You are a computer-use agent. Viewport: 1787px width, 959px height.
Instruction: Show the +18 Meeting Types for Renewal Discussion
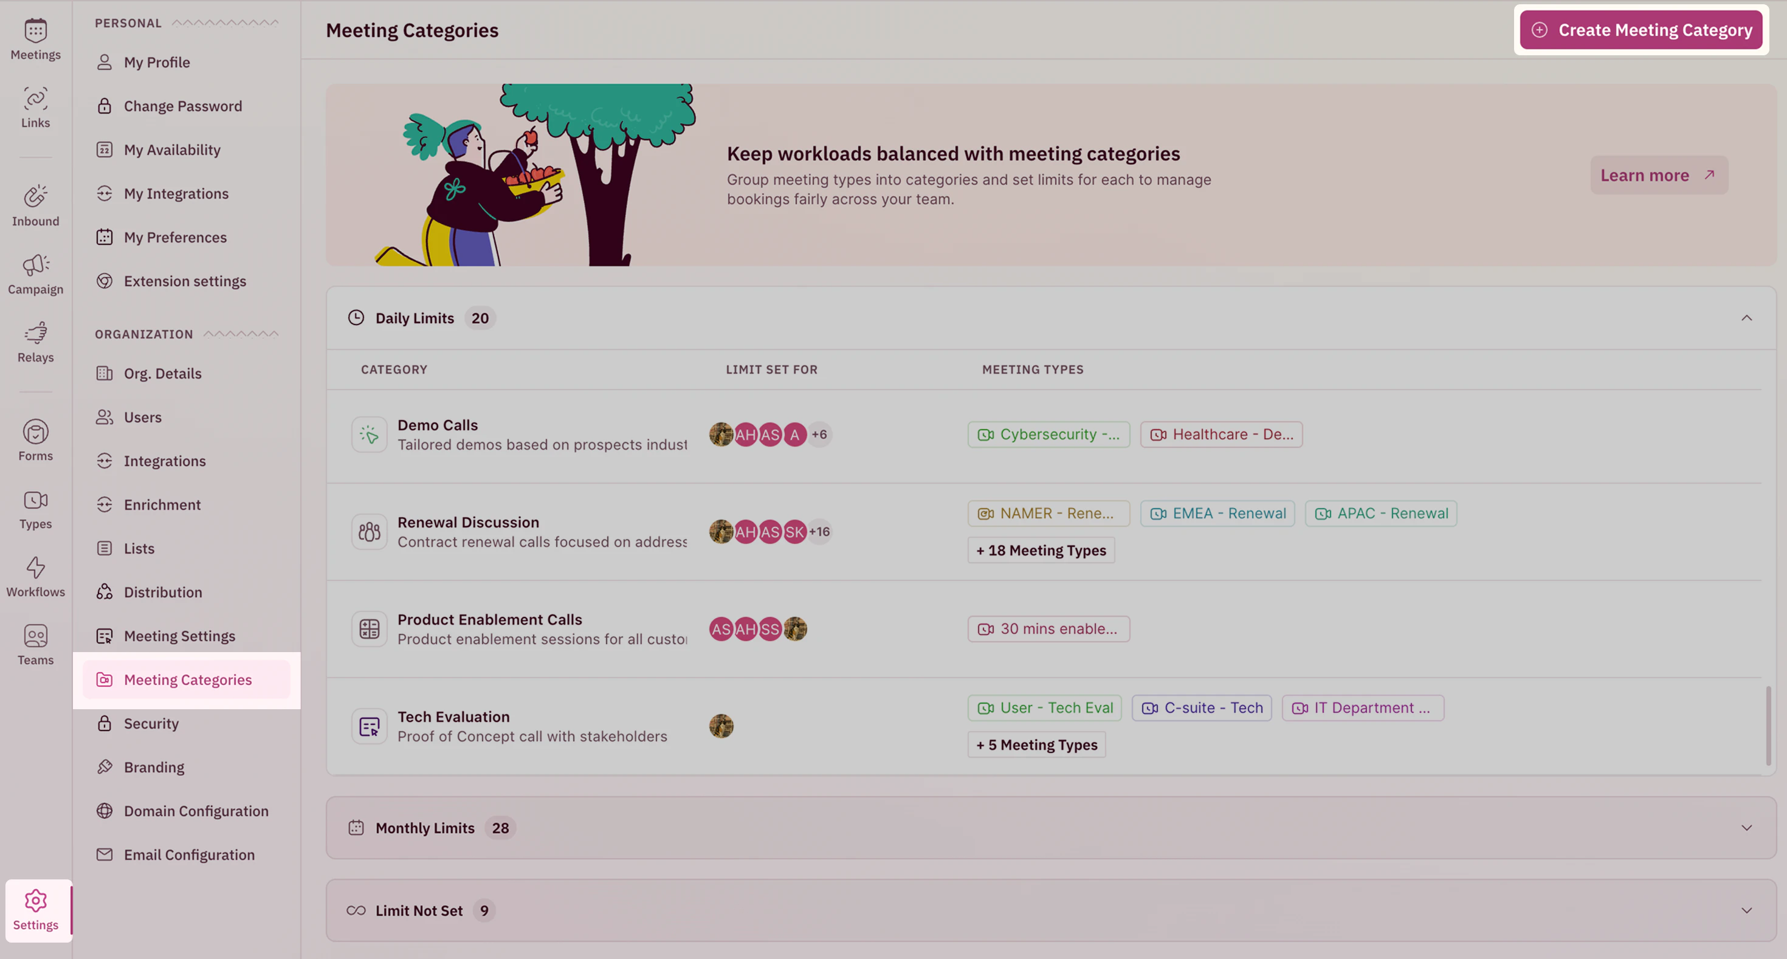1041,550
